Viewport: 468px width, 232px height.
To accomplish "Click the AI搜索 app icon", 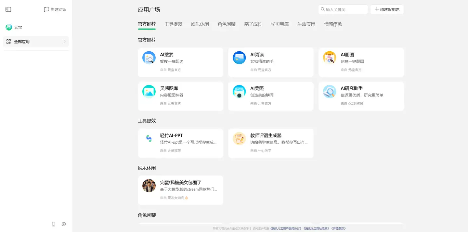I will coord(149,58).
